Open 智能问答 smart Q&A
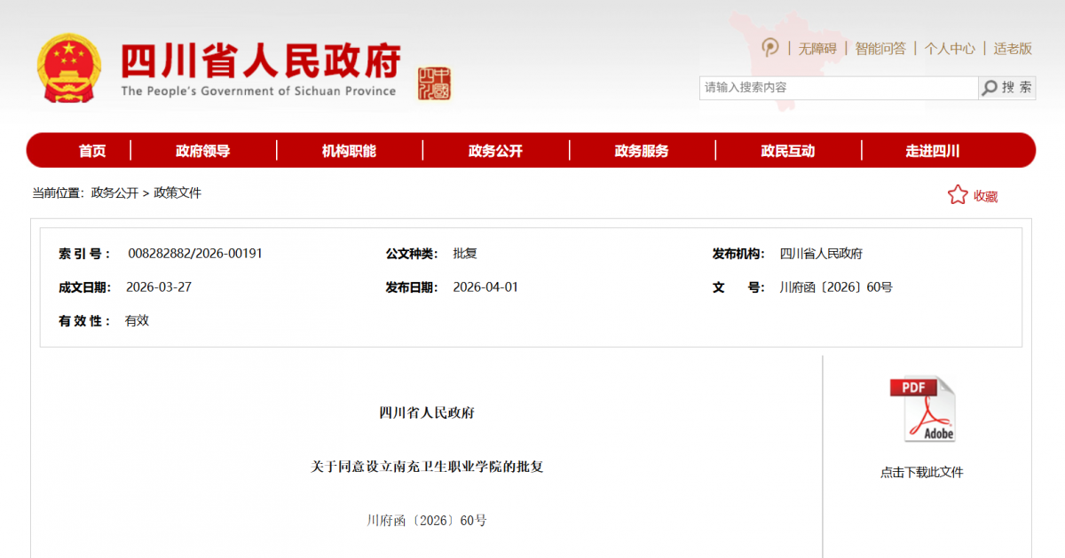The image size is (1065, 558). 880,49
